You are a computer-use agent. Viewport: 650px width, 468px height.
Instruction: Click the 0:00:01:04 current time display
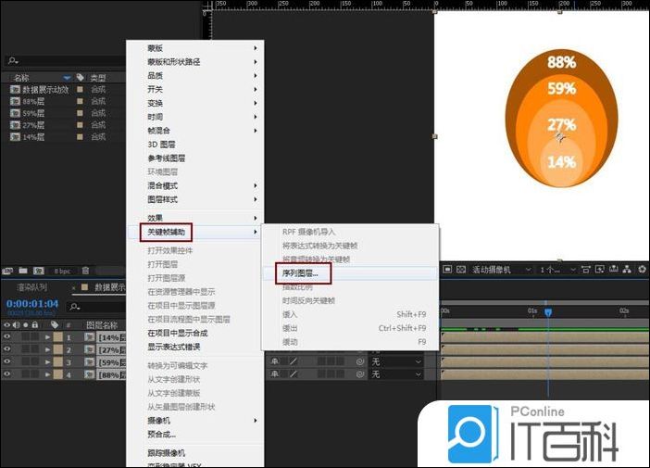pos(32,304)
